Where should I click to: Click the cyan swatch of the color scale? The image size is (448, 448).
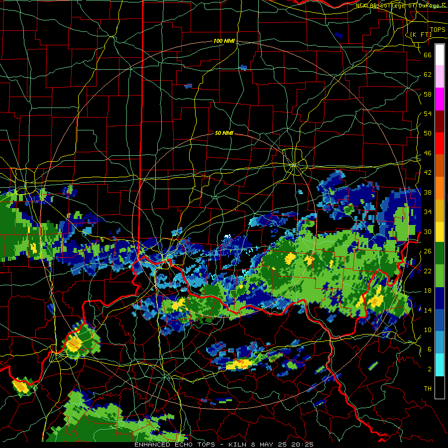[440, 365]
